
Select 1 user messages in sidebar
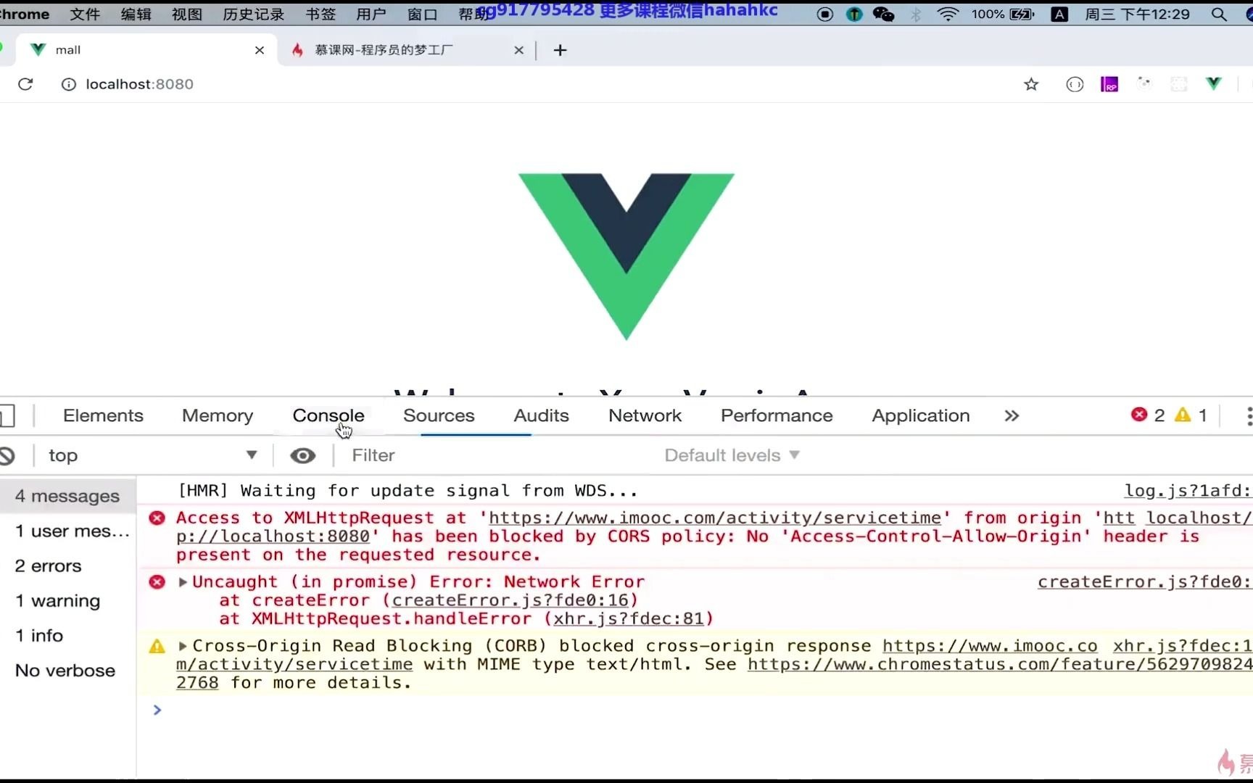67,531
